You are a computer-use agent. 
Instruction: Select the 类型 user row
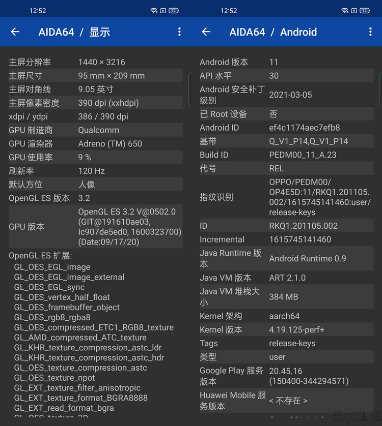coord(287,357)
